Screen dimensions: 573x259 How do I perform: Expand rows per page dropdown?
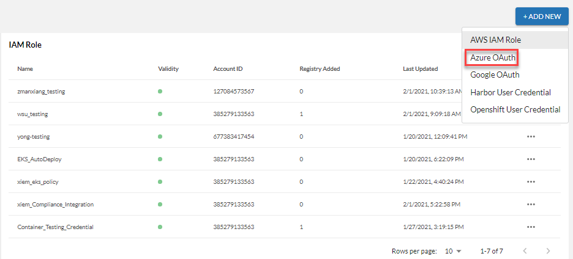point(454,251)
